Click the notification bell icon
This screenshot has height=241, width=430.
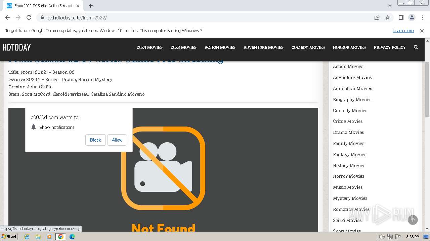coord(34,127)
